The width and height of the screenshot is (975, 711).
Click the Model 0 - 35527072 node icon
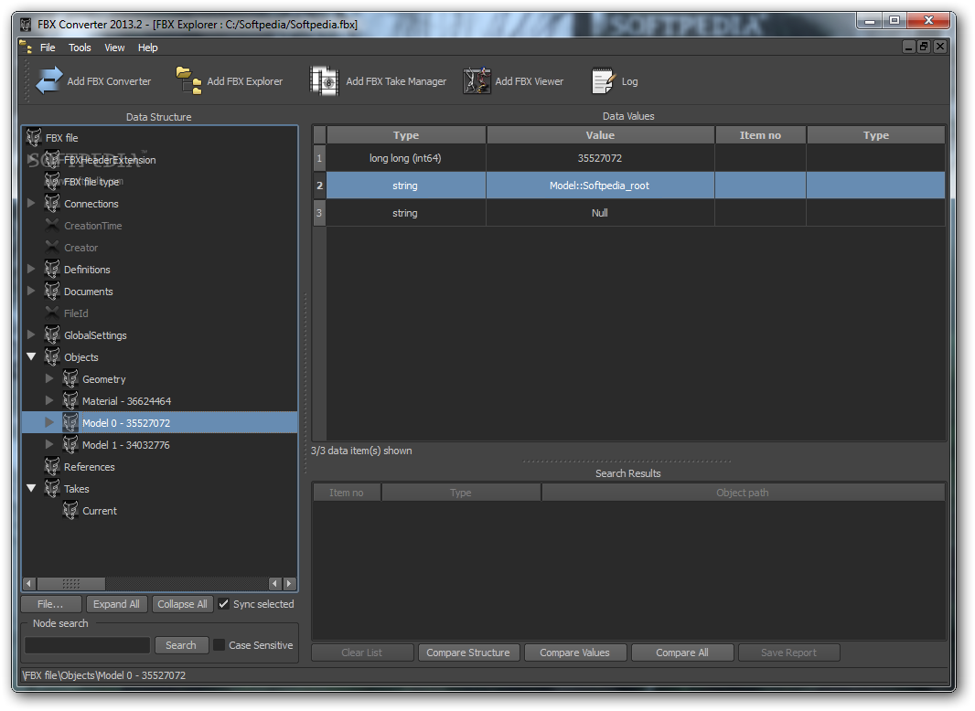(x=70, y=422)
